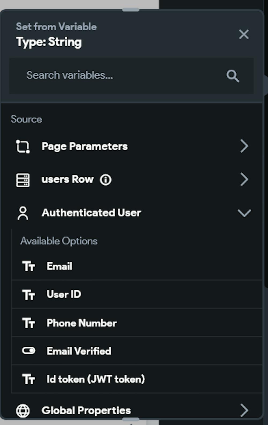The height and width of the screenshot is (425, 268).
Task: Select the Email Verified option
Action: coord(79,351)
